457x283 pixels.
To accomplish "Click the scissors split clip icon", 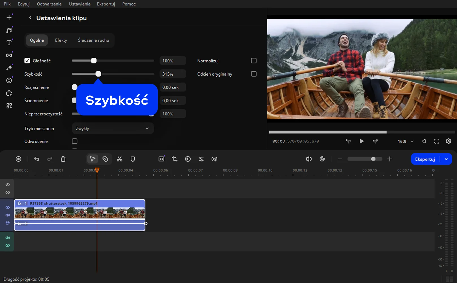I will 120,159.
